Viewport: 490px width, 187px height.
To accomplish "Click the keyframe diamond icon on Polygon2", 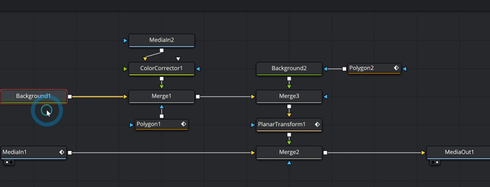I will pyautogui.click(x=396, y=68).
